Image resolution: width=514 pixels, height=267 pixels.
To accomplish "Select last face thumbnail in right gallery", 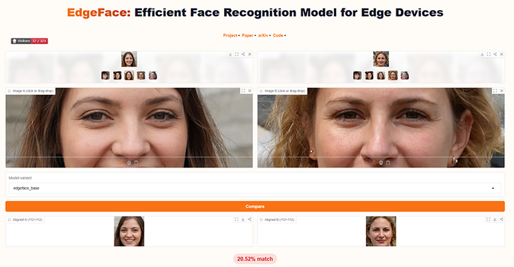I will tap(404, 75).
